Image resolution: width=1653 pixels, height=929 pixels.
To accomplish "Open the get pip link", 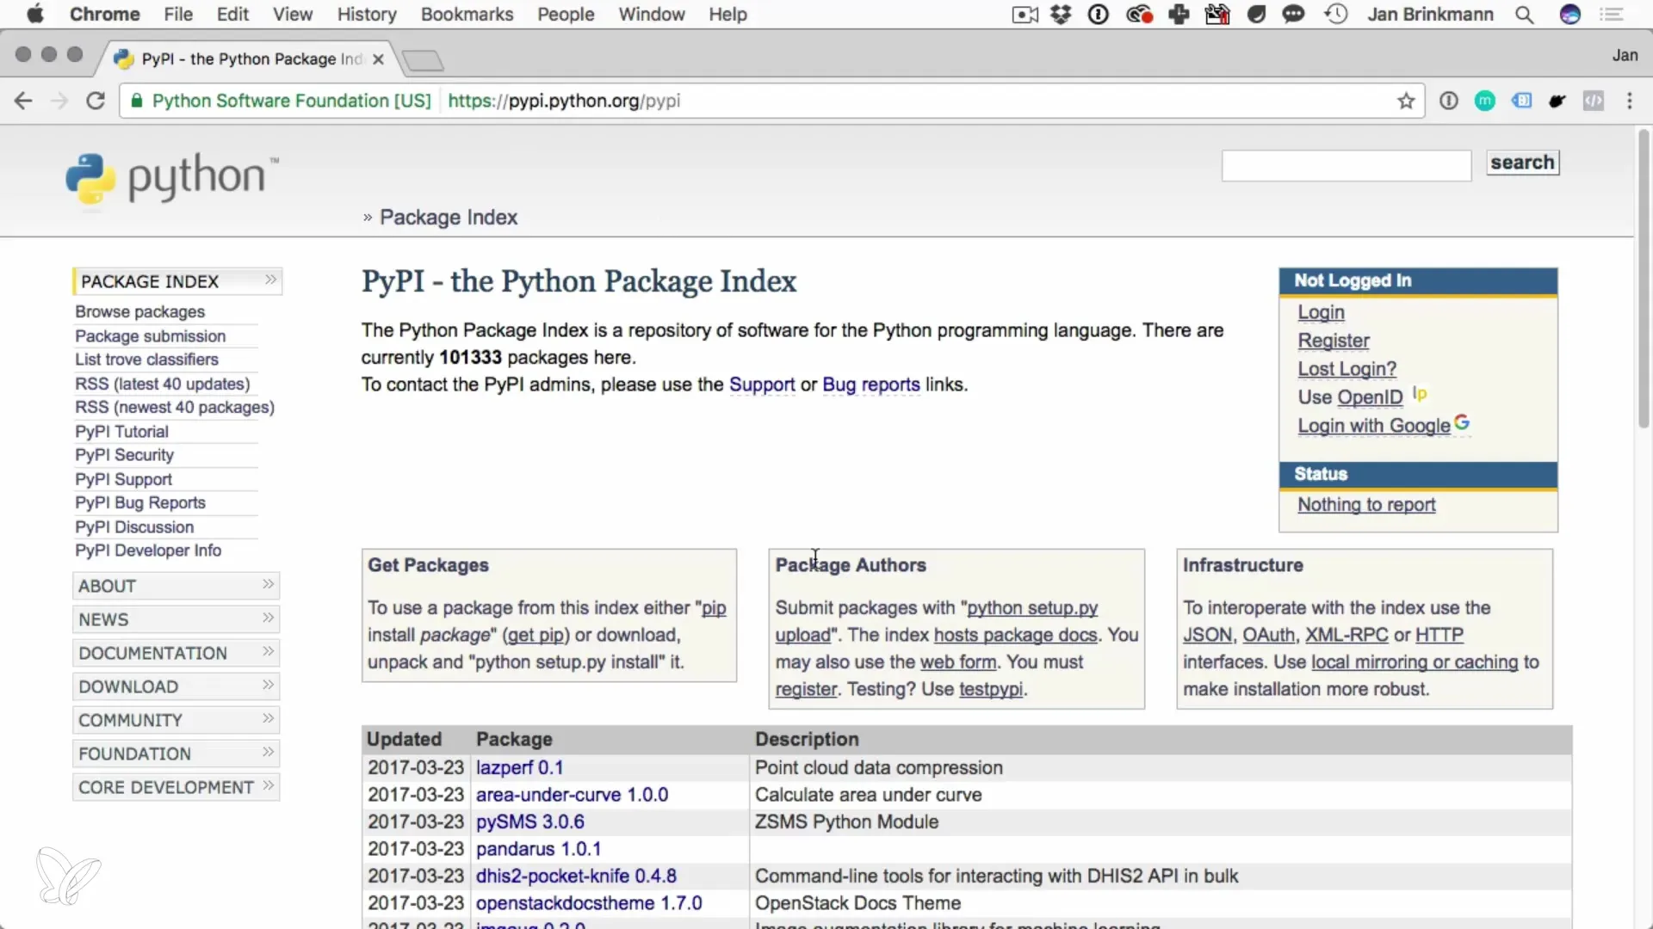I will tap(537, 635).
